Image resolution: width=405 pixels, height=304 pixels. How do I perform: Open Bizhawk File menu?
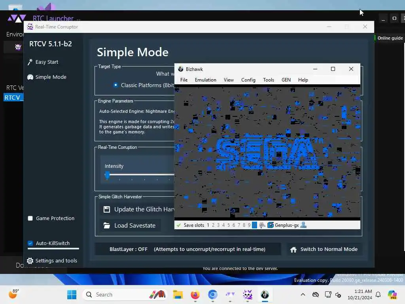(x=184, y=80)
